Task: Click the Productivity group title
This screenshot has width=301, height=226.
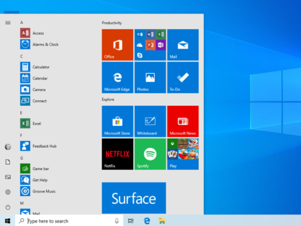Action: click(x=112, y=23)
